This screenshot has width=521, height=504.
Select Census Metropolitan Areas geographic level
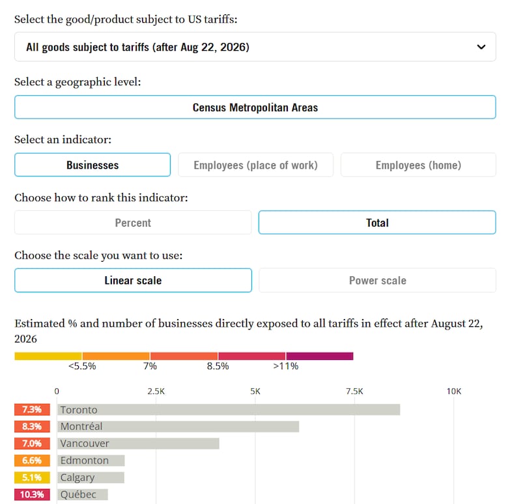(x=255, y=107)
